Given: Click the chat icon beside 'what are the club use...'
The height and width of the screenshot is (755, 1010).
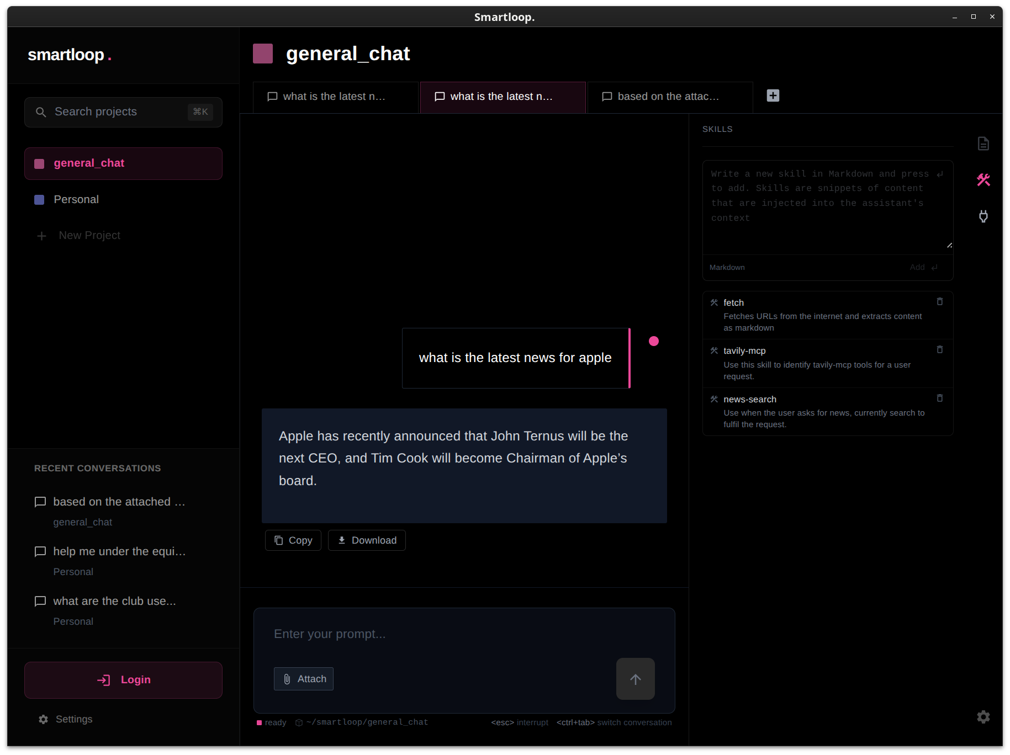Looking at the screenshot, I should pyautogui.click(x=40, y=601).
